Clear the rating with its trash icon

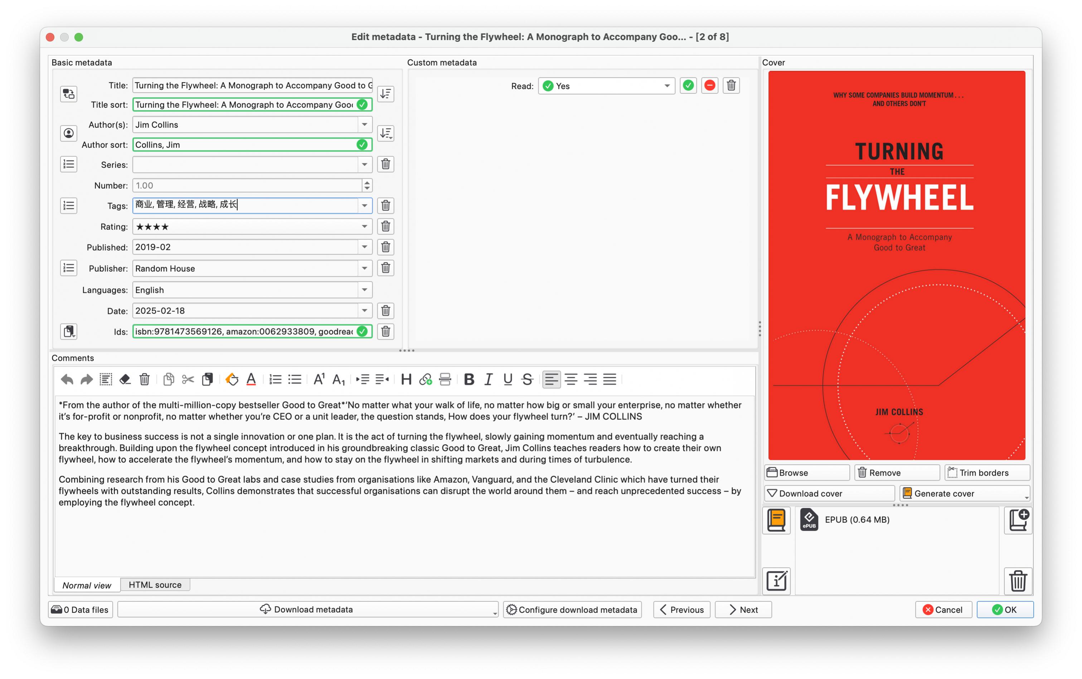(385, 226)
